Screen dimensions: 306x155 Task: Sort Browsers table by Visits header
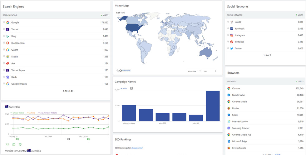(299, 81)
